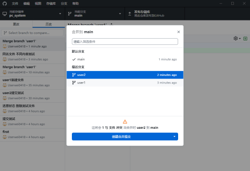The image size is (250, 171).
Task: Click the 发布存储库 publish button
Action: point(154,14)
